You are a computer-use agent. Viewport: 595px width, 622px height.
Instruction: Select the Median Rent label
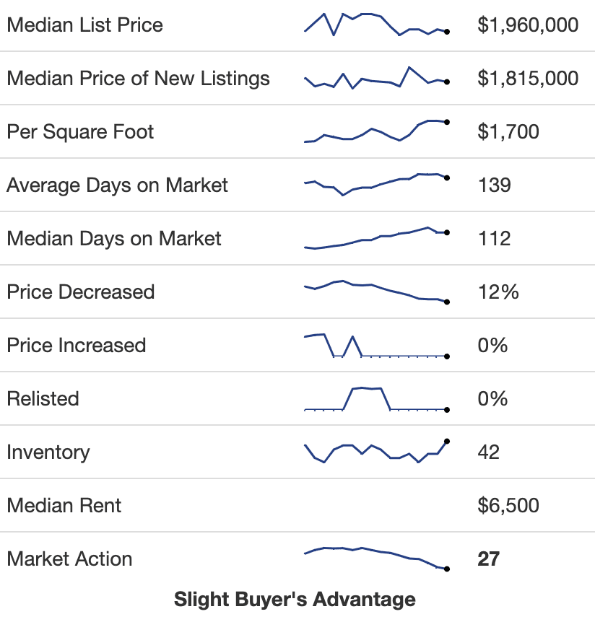(64, 506)
